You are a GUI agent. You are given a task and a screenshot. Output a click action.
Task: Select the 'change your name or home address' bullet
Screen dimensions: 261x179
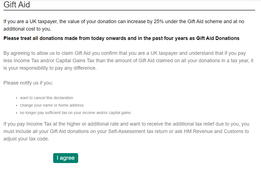pyautogui.click(x=52, y=105)
